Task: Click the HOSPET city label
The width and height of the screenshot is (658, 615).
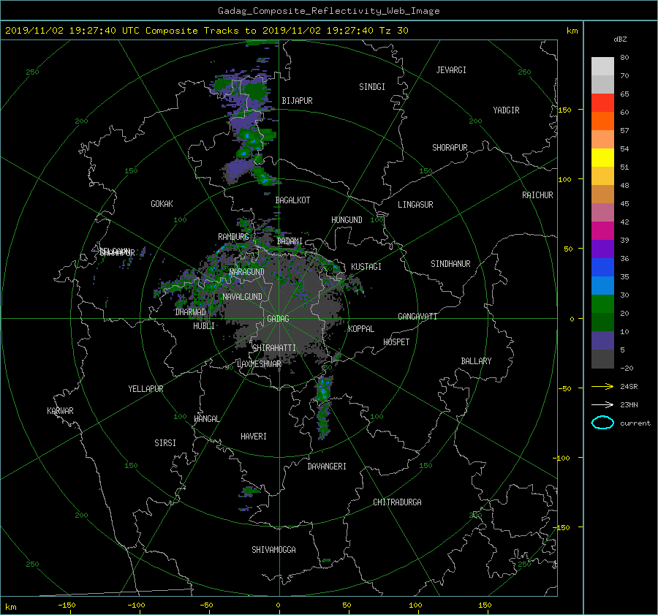Action: tap(396, 342)
